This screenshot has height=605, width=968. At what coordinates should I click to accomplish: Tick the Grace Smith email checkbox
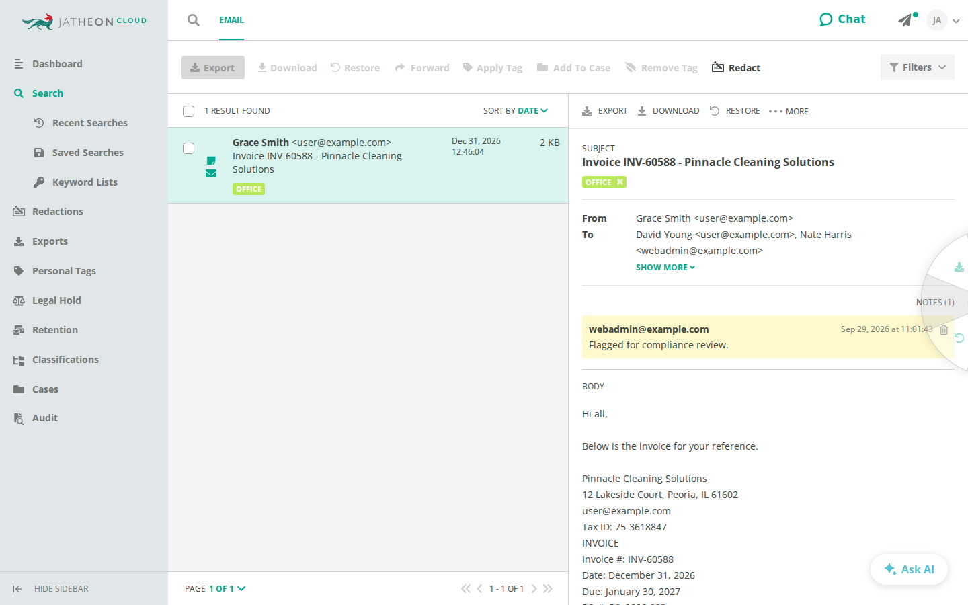(x=189, y=148)
